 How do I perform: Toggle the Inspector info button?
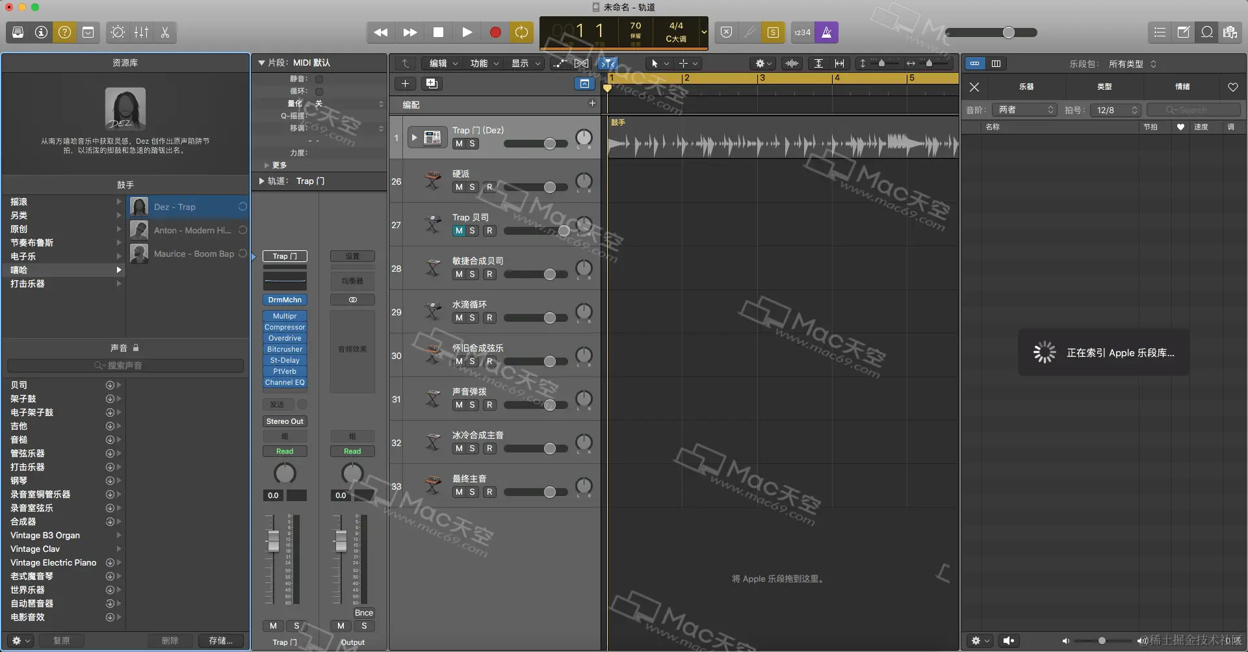(x=42, y=33)
